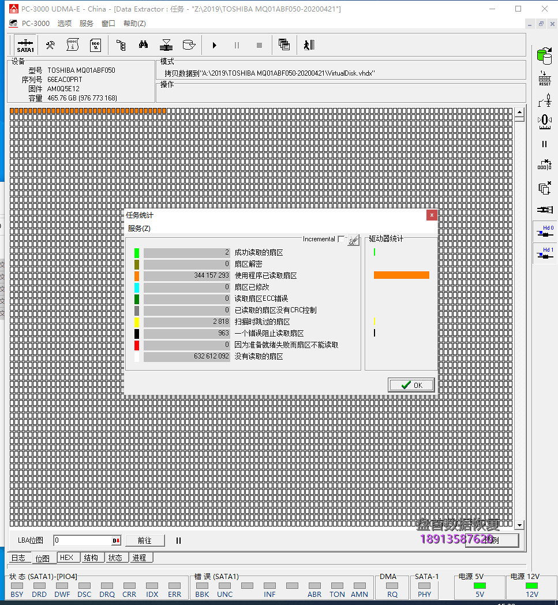Viewport: 558px width, 605px height.
Task: Toggle head Hd 1 button
Action: point(544,253)
